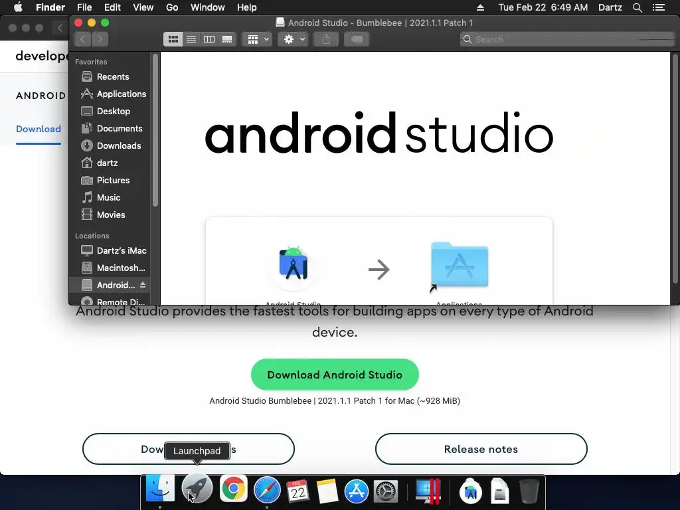The height and width of the screenshot is (510, 680).
Task: Open the Window menu
Action: click(x=208, y=7)
